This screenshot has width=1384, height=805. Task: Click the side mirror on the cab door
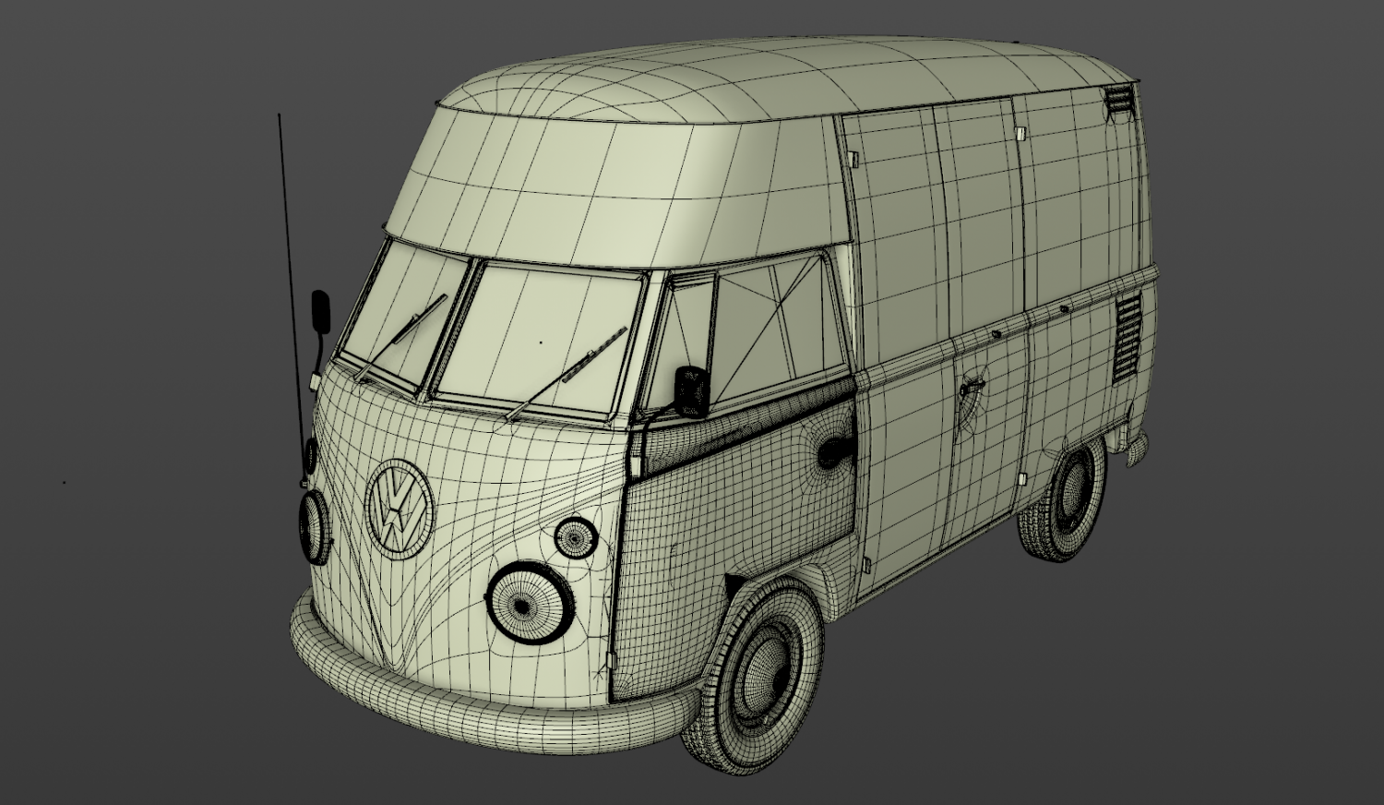point(691,390)
